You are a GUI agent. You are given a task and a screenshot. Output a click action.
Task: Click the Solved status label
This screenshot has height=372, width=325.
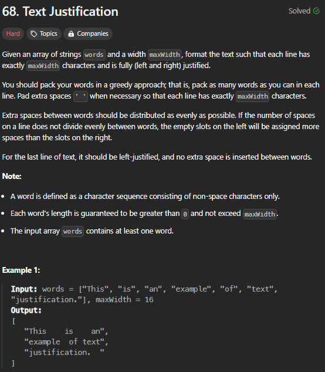coord(299,11)
